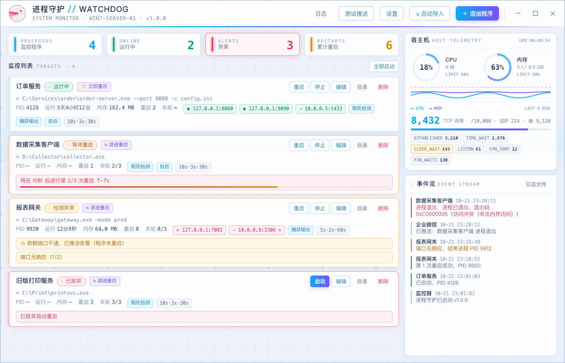
Task: Edit the 数据采集客户端 entry
Action: click(x=341, y=145)
